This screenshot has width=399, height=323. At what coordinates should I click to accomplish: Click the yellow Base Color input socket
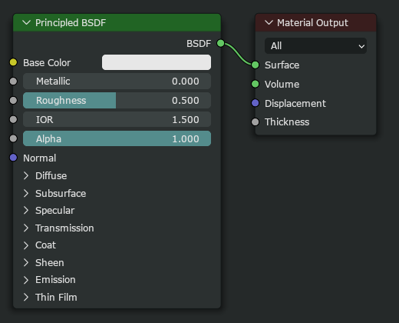tap(13, 62)
